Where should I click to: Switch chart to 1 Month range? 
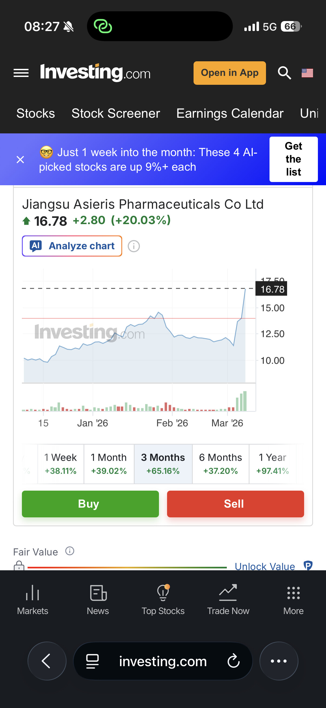(x=109, y=464)
